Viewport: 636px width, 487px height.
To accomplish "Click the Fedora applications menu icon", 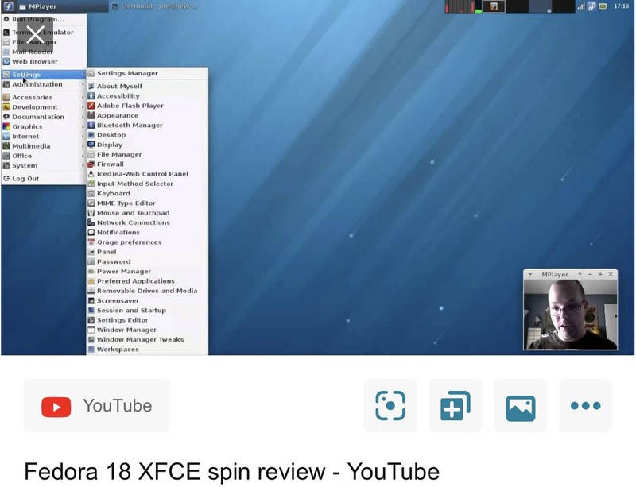I will click(x=8, y=6).
